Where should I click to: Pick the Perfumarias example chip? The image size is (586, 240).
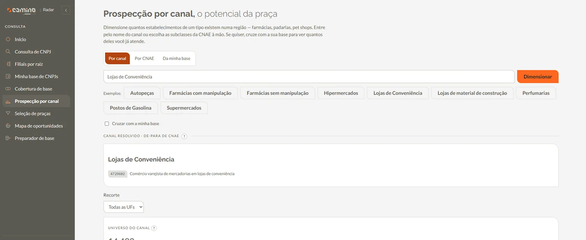click(x=536, y=93)
